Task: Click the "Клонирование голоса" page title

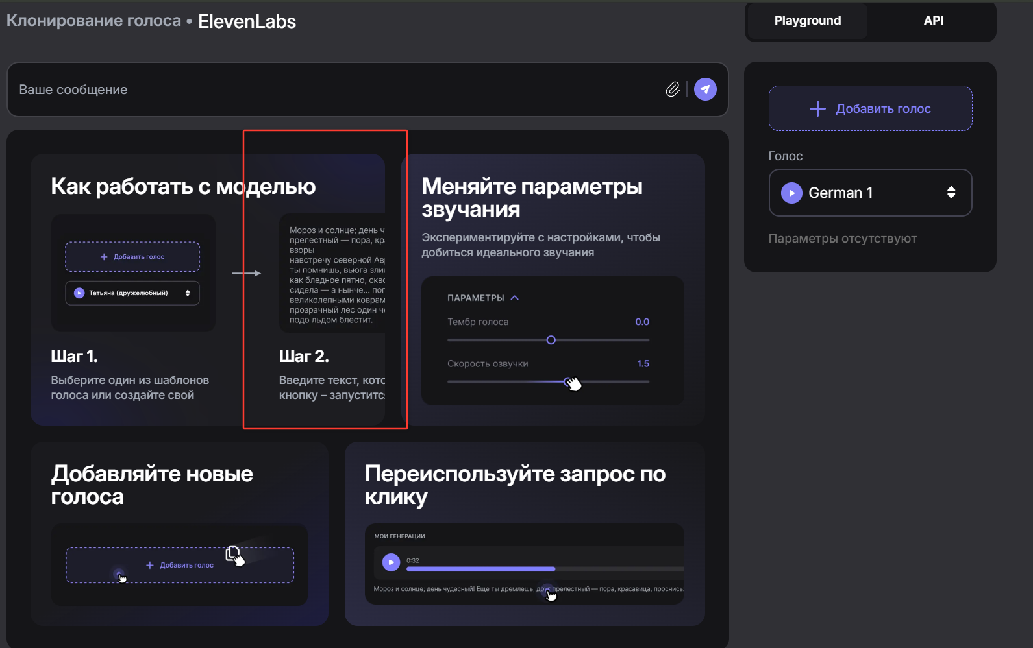Action: click(x=94, y=21)
